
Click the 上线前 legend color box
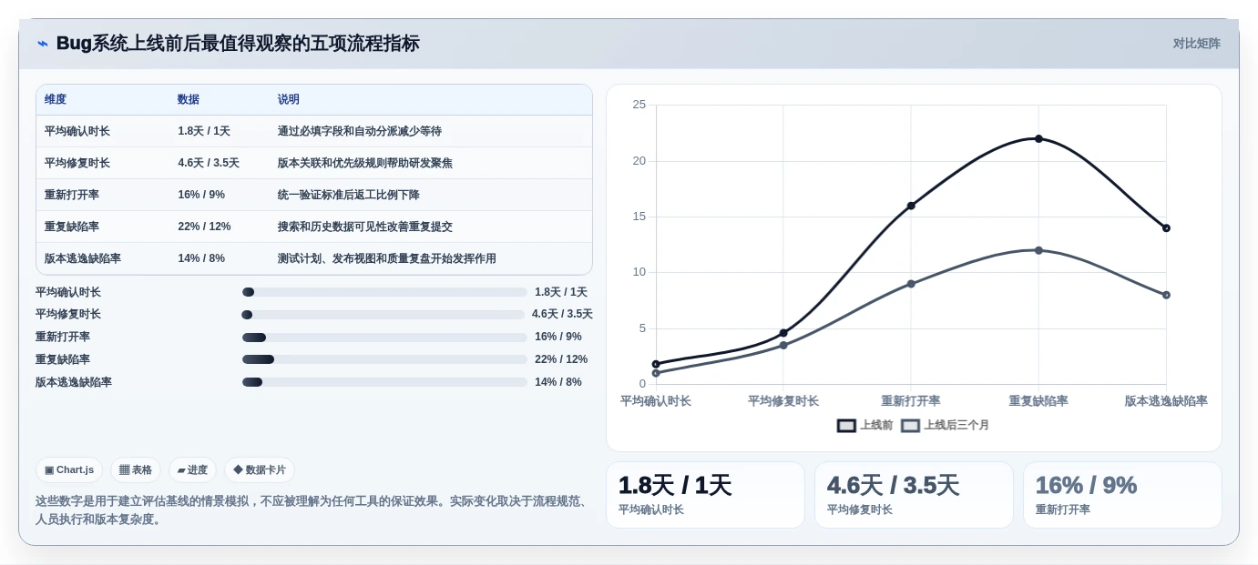[846, 425]
